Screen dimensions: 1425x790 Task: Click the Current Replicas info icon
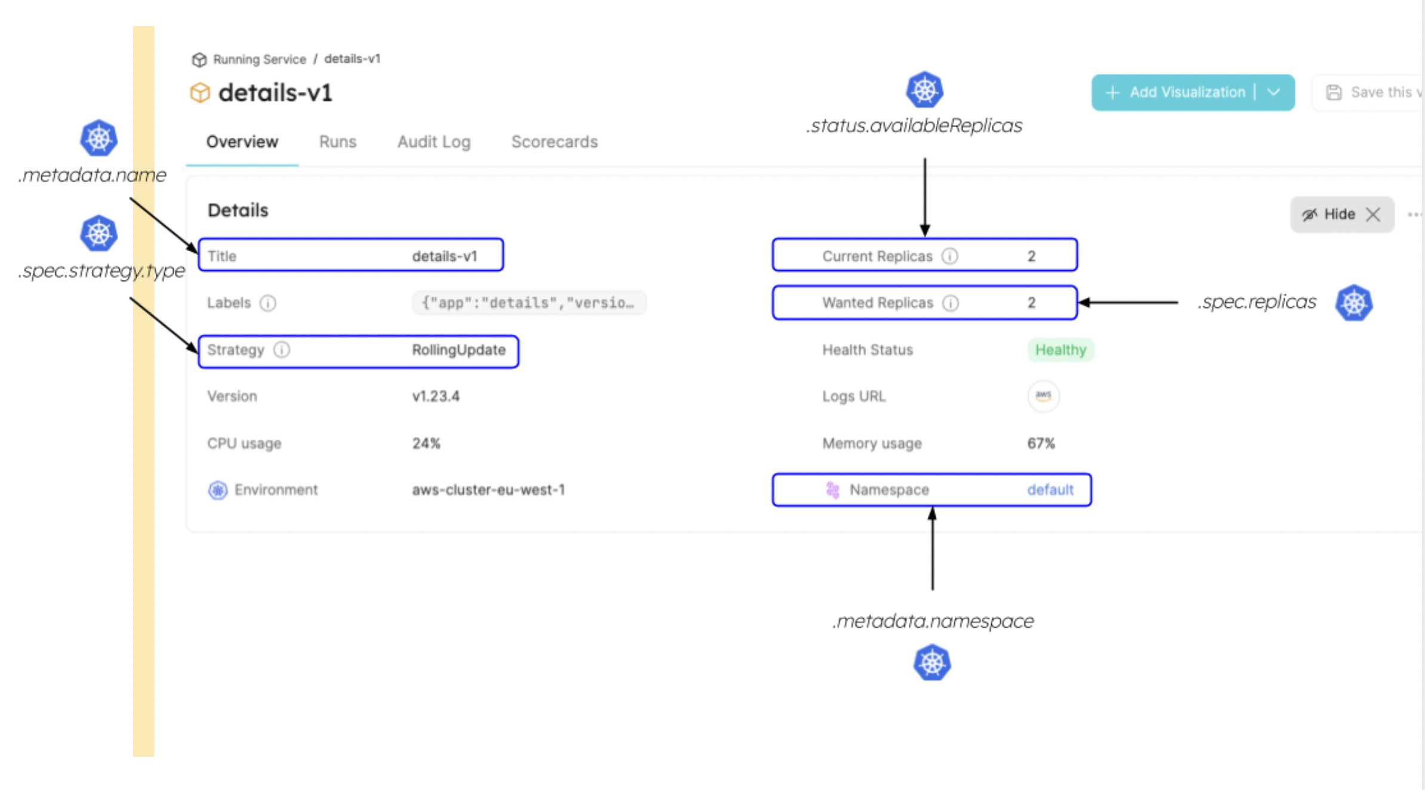coord(949,256)
